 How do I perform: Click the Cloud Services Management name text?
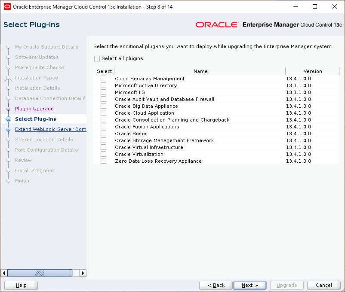point(150,79)
